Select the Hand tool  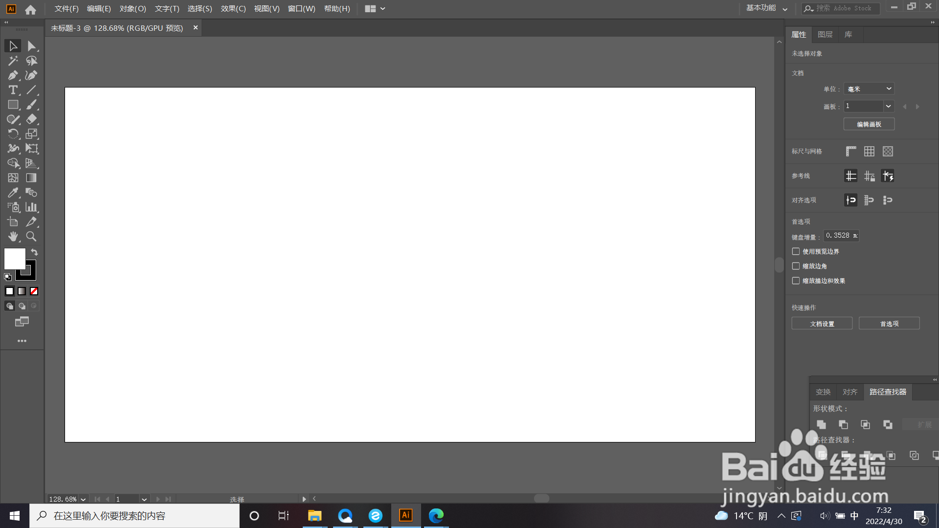(x=13, y=237)
